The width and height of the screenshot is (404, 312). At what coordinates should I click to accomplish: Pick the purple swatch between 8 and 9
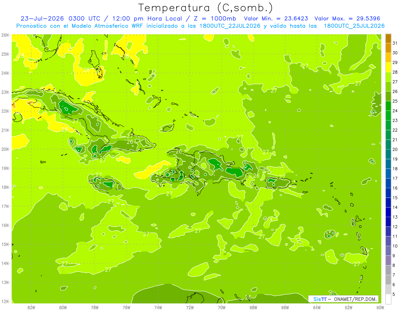[388, 261]
